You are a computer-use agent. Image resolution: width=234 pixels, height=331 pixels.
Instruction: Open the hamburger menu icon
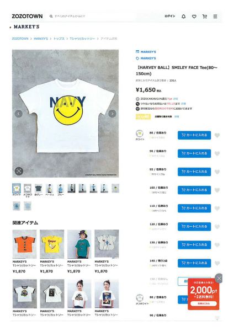pos(215,16)
